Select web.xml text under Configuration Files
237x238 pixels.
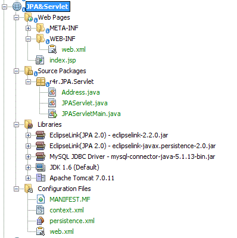tap(61, 231)
